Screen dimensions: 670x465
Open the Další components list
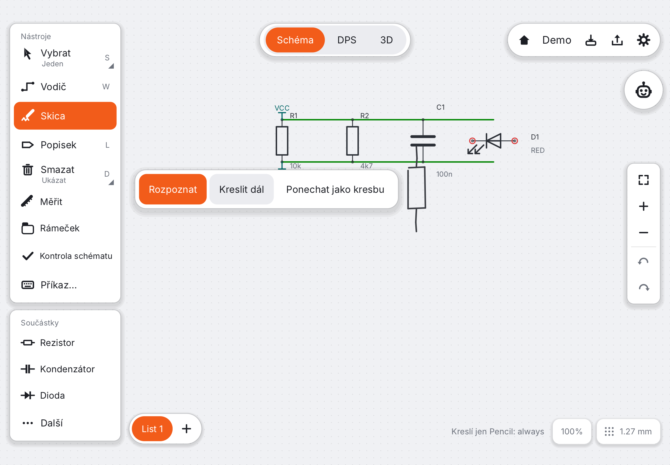click(x=65, y=423)
